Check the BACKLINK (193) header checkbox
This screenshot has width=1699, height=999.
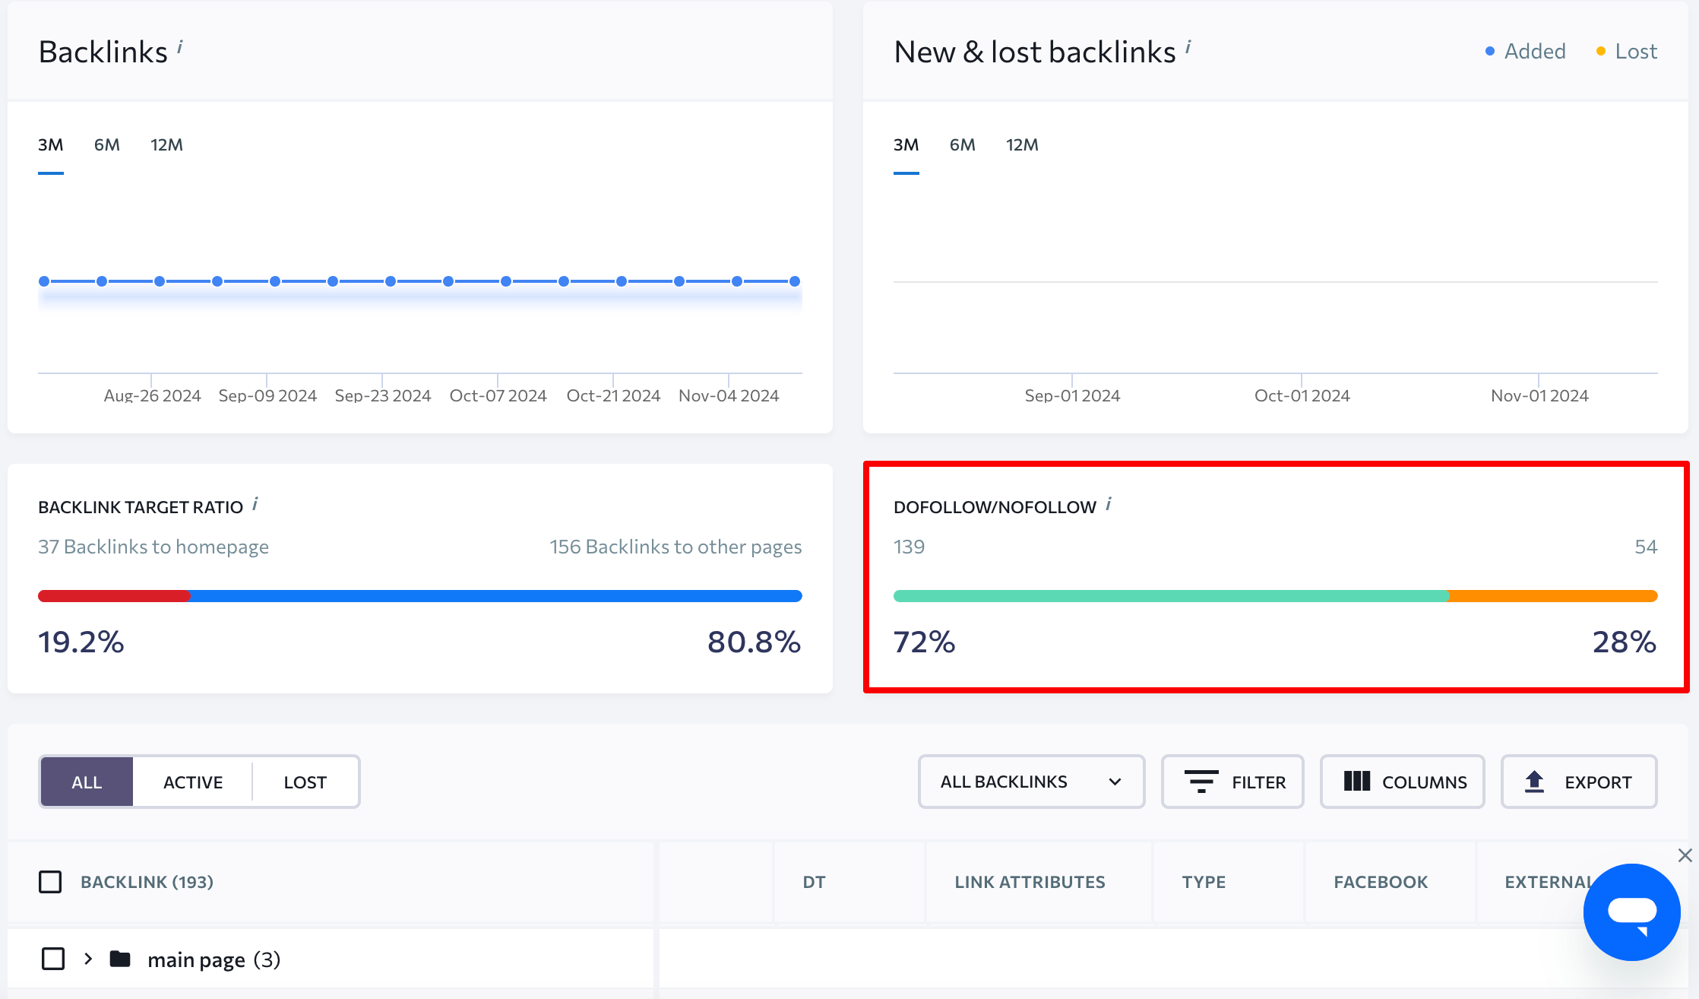51,881
